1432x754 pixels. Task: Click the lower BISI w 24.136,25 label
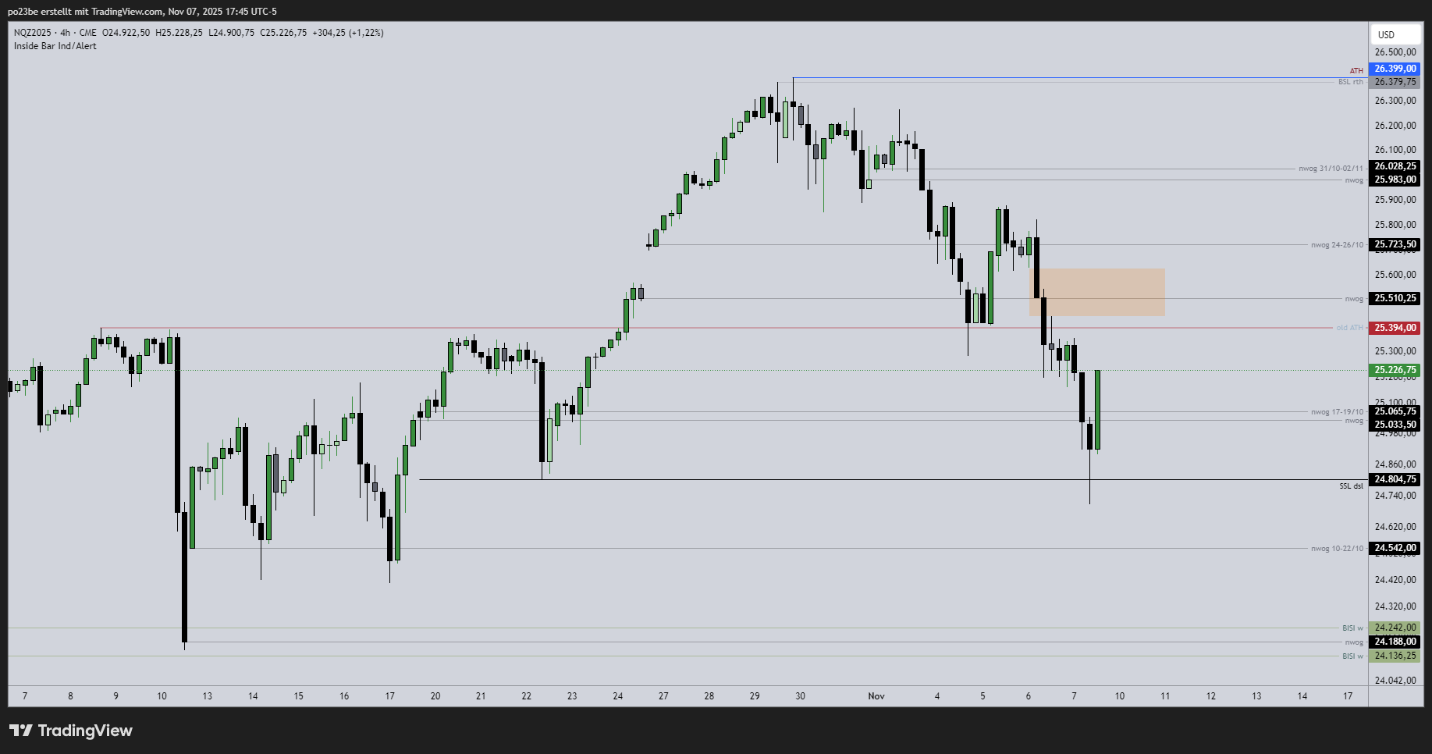point(1395,656)
